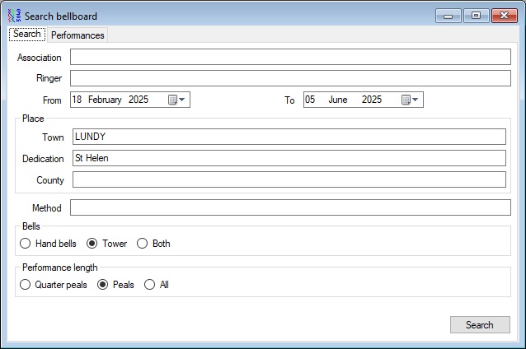This screenshot has width=526, height=349.
Task: Click the Dedication field with St Helen
Action: point(289,158)
